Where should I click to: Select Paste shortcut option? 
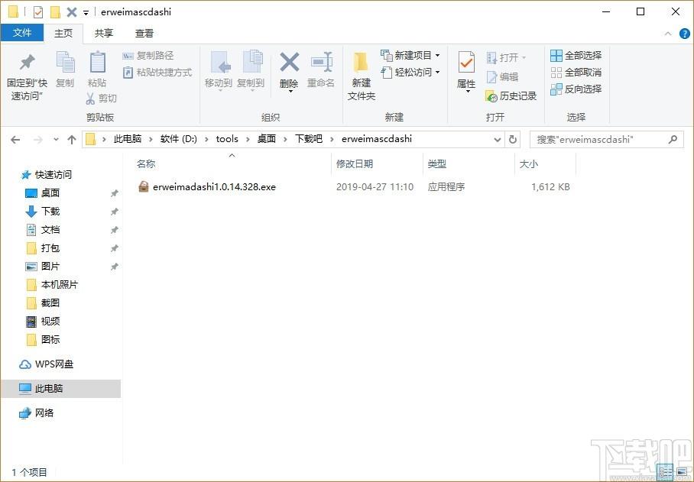pyautogui.click(x=157, y=72)
